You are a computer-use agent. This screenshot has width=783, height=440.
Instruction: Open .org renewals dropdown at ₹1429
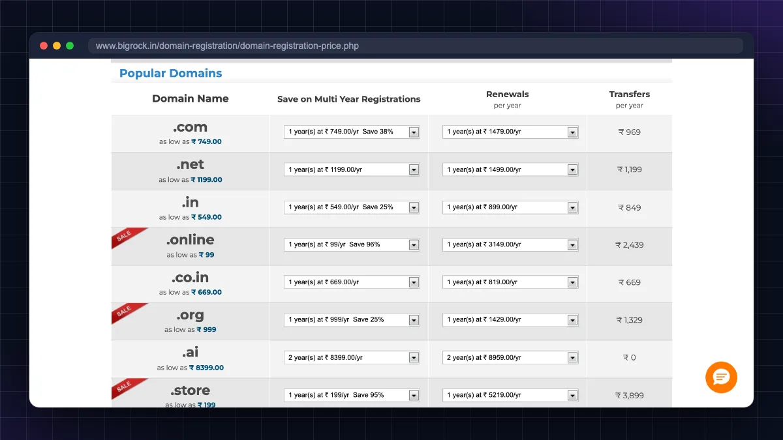pos(510,320)
